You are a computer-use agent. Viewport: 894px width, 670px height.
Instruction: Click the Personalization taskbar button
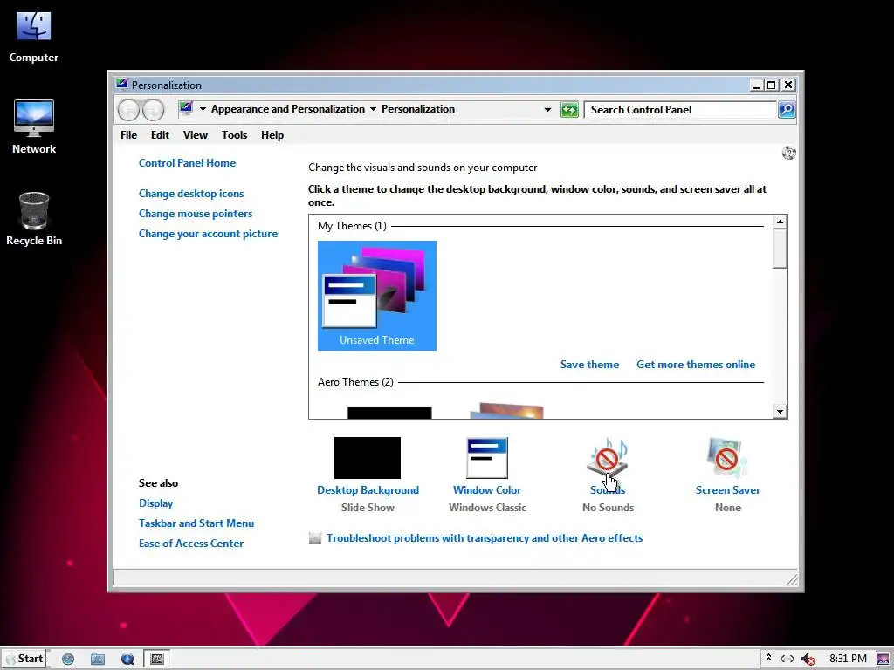point(157,659)
